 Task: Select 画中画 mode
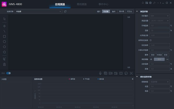(x=122, y=11)
